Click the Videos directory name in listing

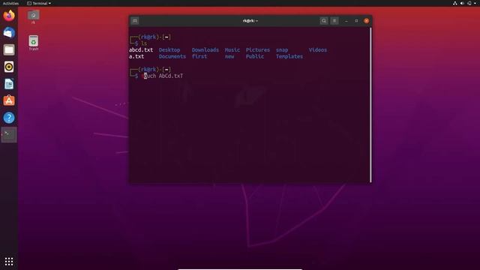[x=318, y=50]
